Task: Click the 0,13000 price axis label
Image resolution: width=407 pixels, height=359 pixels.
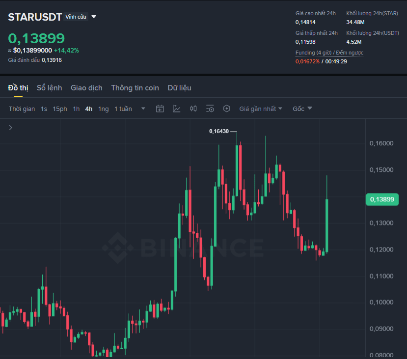Action: click(x=381, y=223)
